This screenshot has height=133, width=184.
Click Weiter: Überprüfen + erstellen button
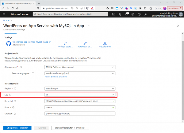pos(70,128)
